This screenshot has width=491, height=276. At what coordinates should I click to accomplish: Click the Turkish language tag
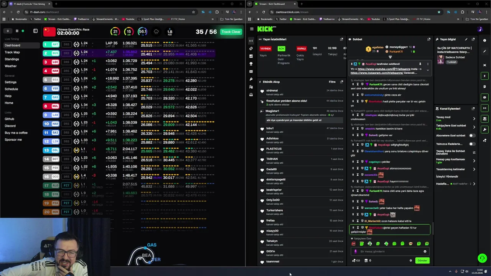coord(451,62)
